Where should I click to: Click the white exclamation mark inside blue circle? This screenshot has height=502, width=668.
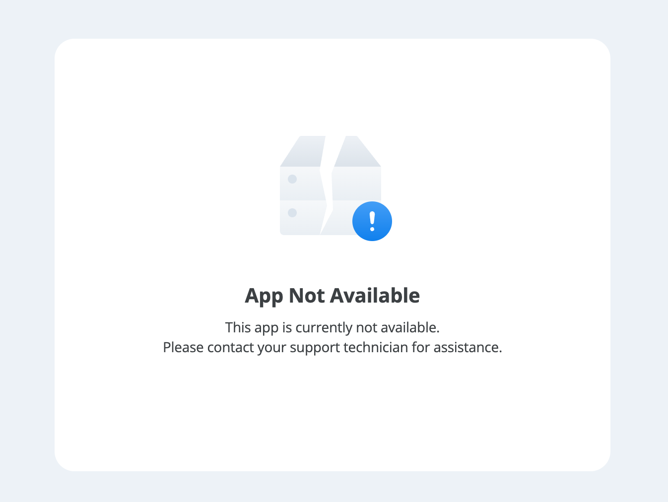(372, 221)
